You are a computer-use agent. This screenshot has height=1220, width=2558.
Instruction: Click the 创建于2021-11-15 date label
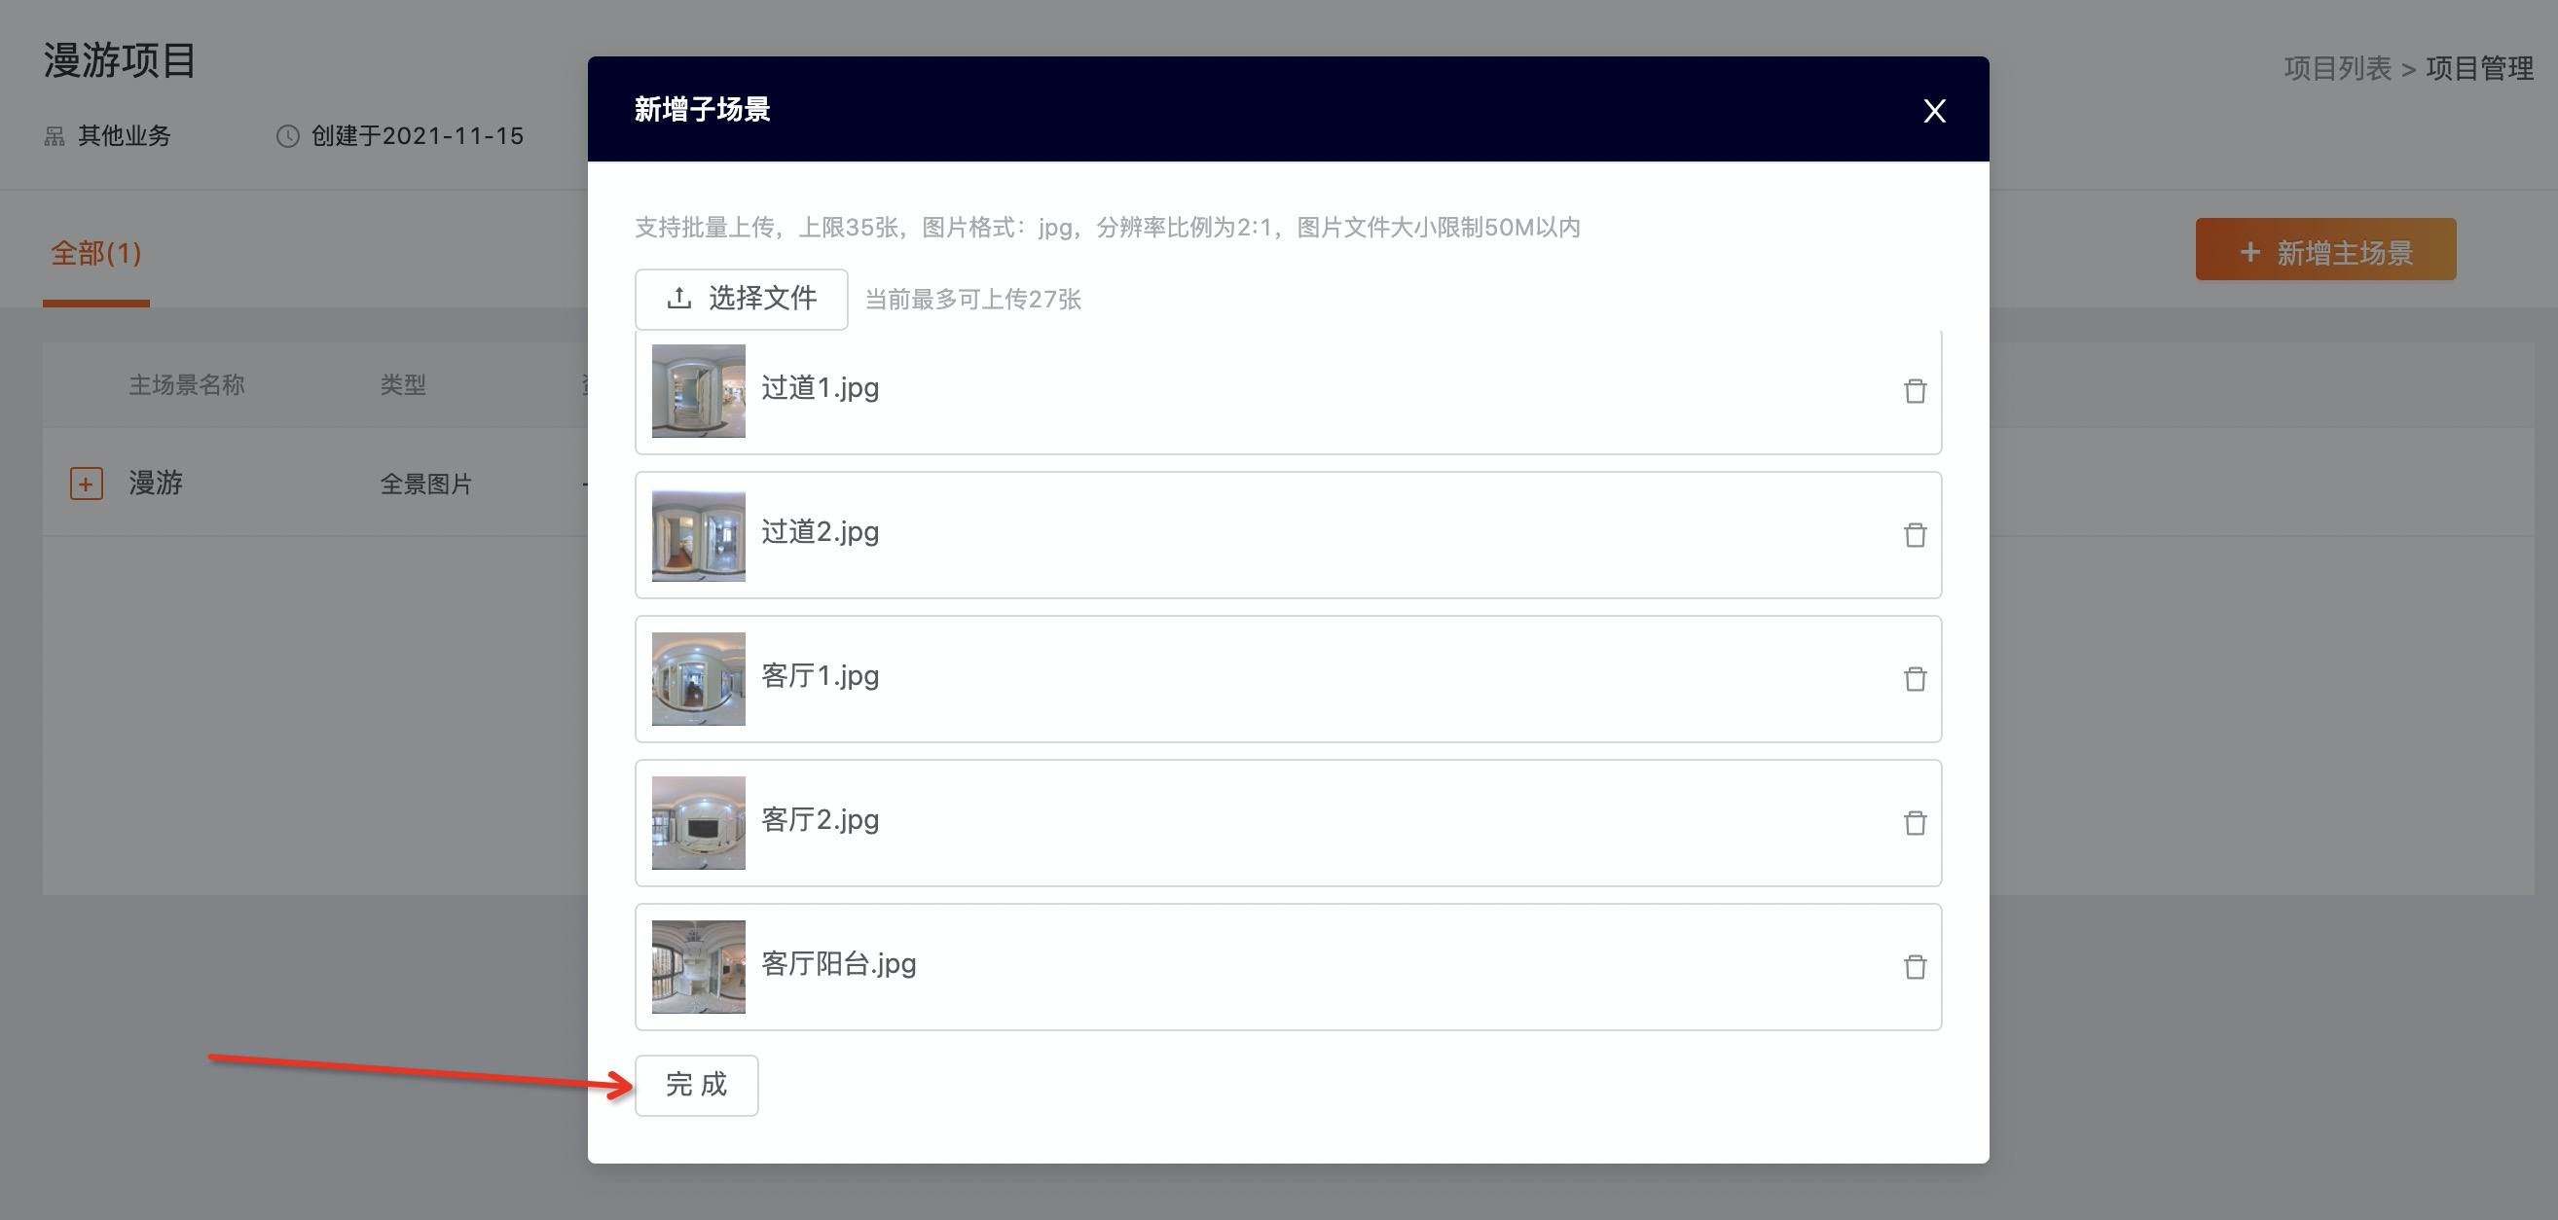pyautogui.click(x=417, y=136)
